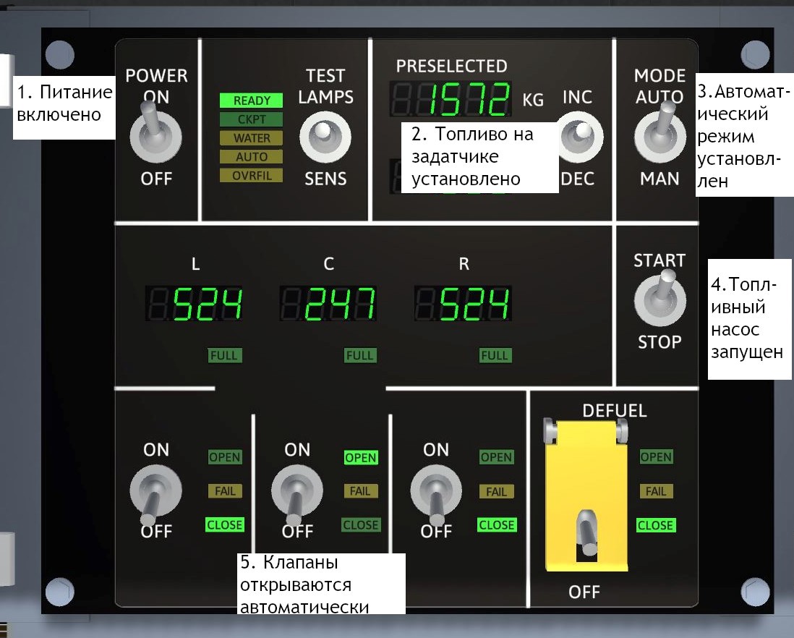The image size is (794, 638).
Task: Click the OVRFIL warning indicator
Action: tap(252, 176)
